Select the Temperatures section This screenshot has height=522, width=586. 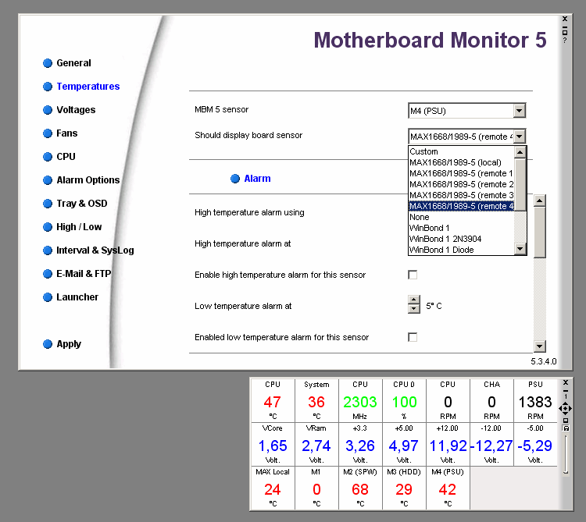[88, 87]
